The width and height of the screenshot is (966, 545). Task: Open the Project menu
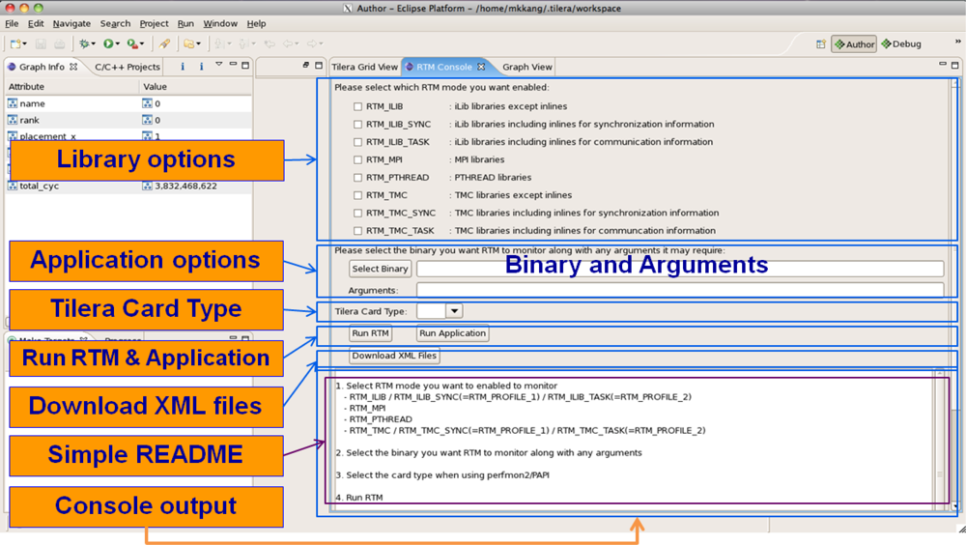154,23
